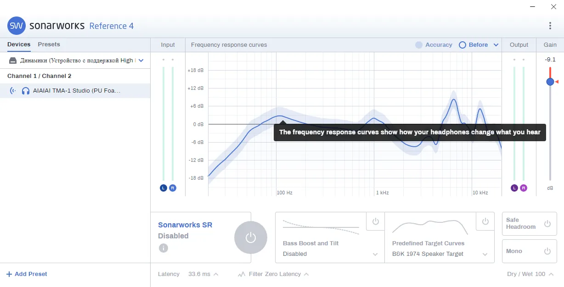
Task: Click the left input channel L indicator
Action: (x=164, y=188)
